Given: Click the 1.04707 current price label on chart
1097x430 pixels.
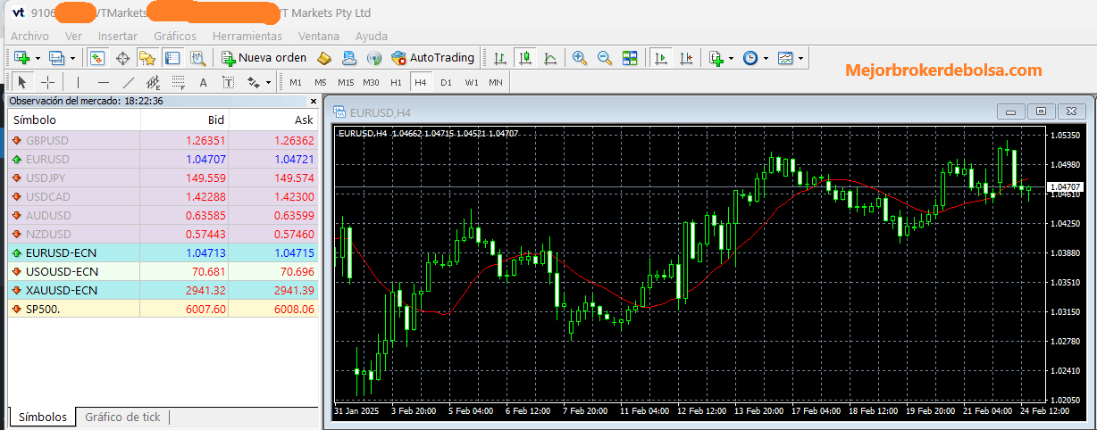Looking at the screenshot, I should point(1066,187).
